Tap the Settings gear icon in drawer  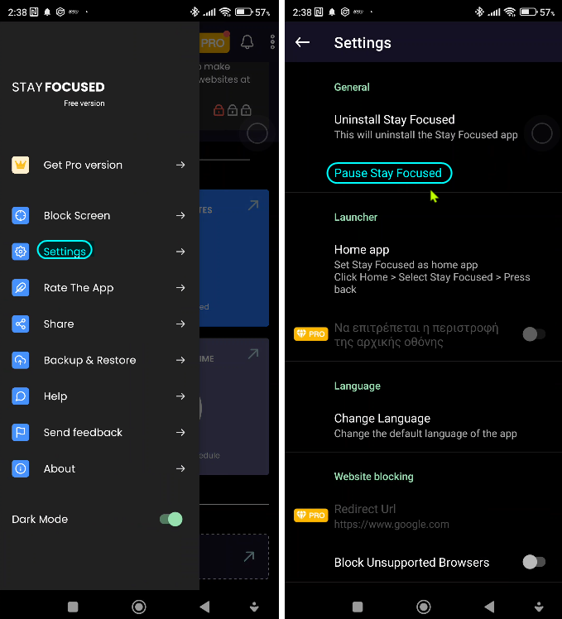pos(20,252)
